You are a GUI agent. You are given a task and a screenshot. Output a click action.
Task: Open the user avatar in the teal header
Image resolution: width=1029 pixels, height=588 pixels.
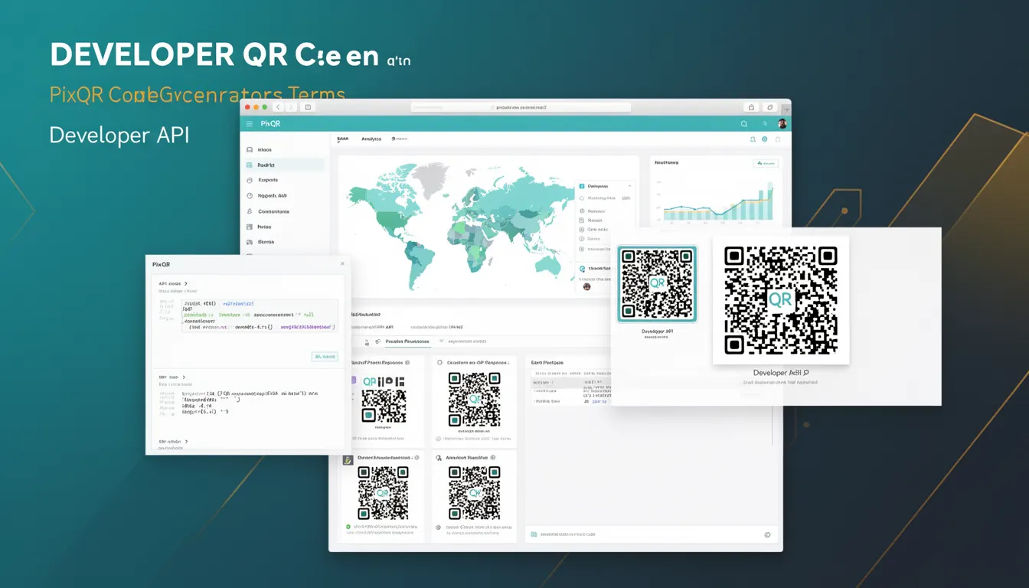782,123
